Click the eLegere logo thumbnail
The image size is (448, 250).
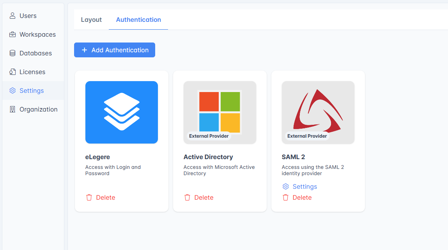(122, 112)
